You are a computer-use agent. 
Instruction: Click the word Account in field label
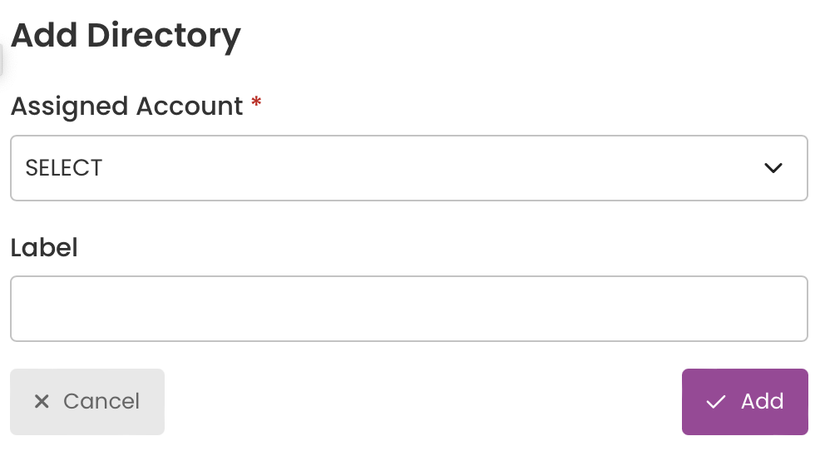coord(190,107)
